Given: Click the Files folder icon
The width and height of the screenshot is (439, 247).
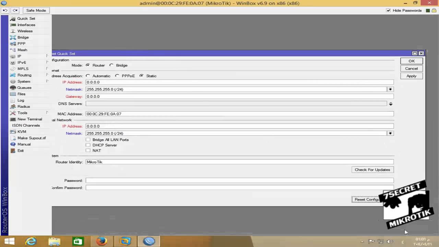Looking at the screenshot, I should tap(13, 94).
